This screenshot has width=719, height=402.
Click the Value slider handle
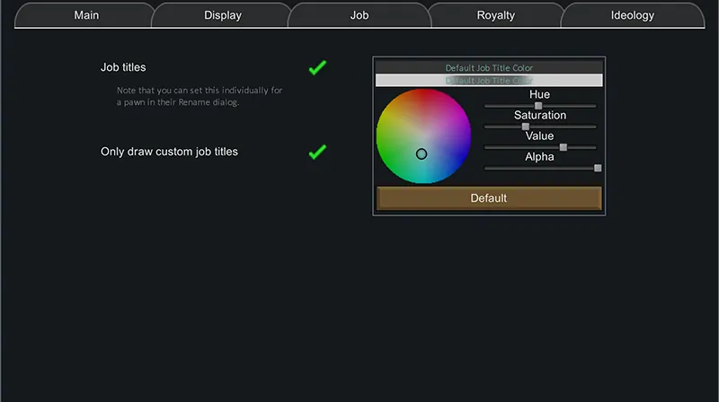(564, 147)
